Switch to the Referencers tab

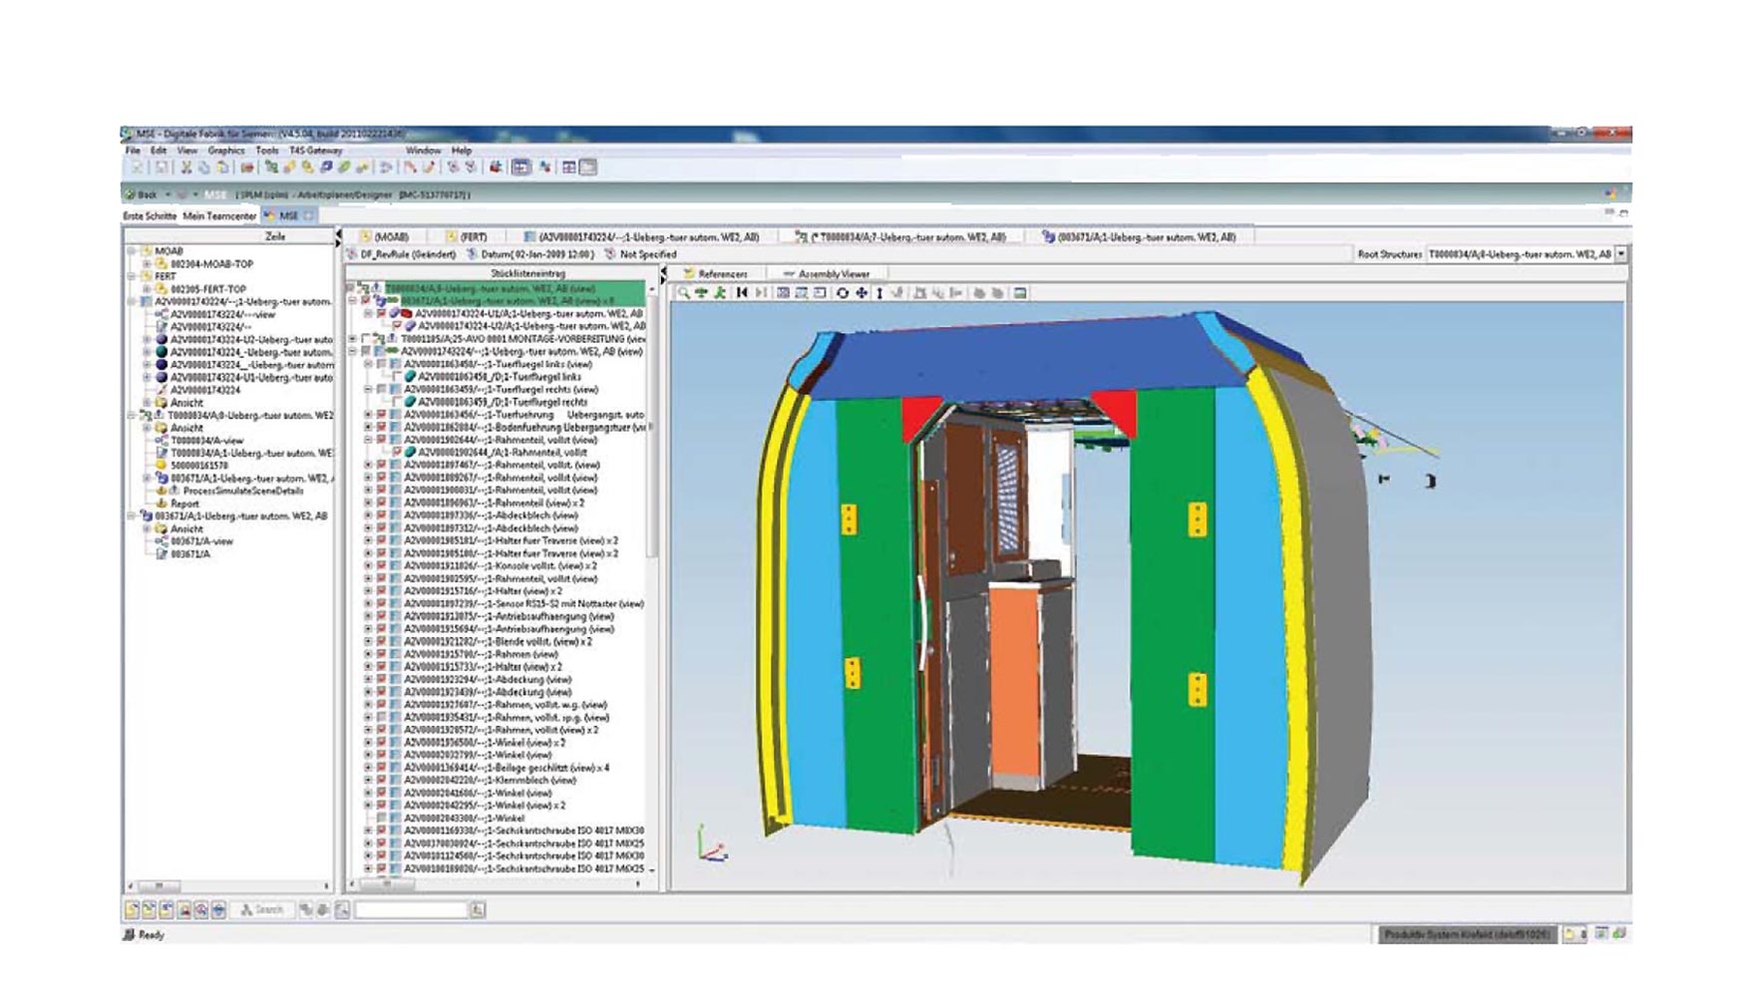715,274
